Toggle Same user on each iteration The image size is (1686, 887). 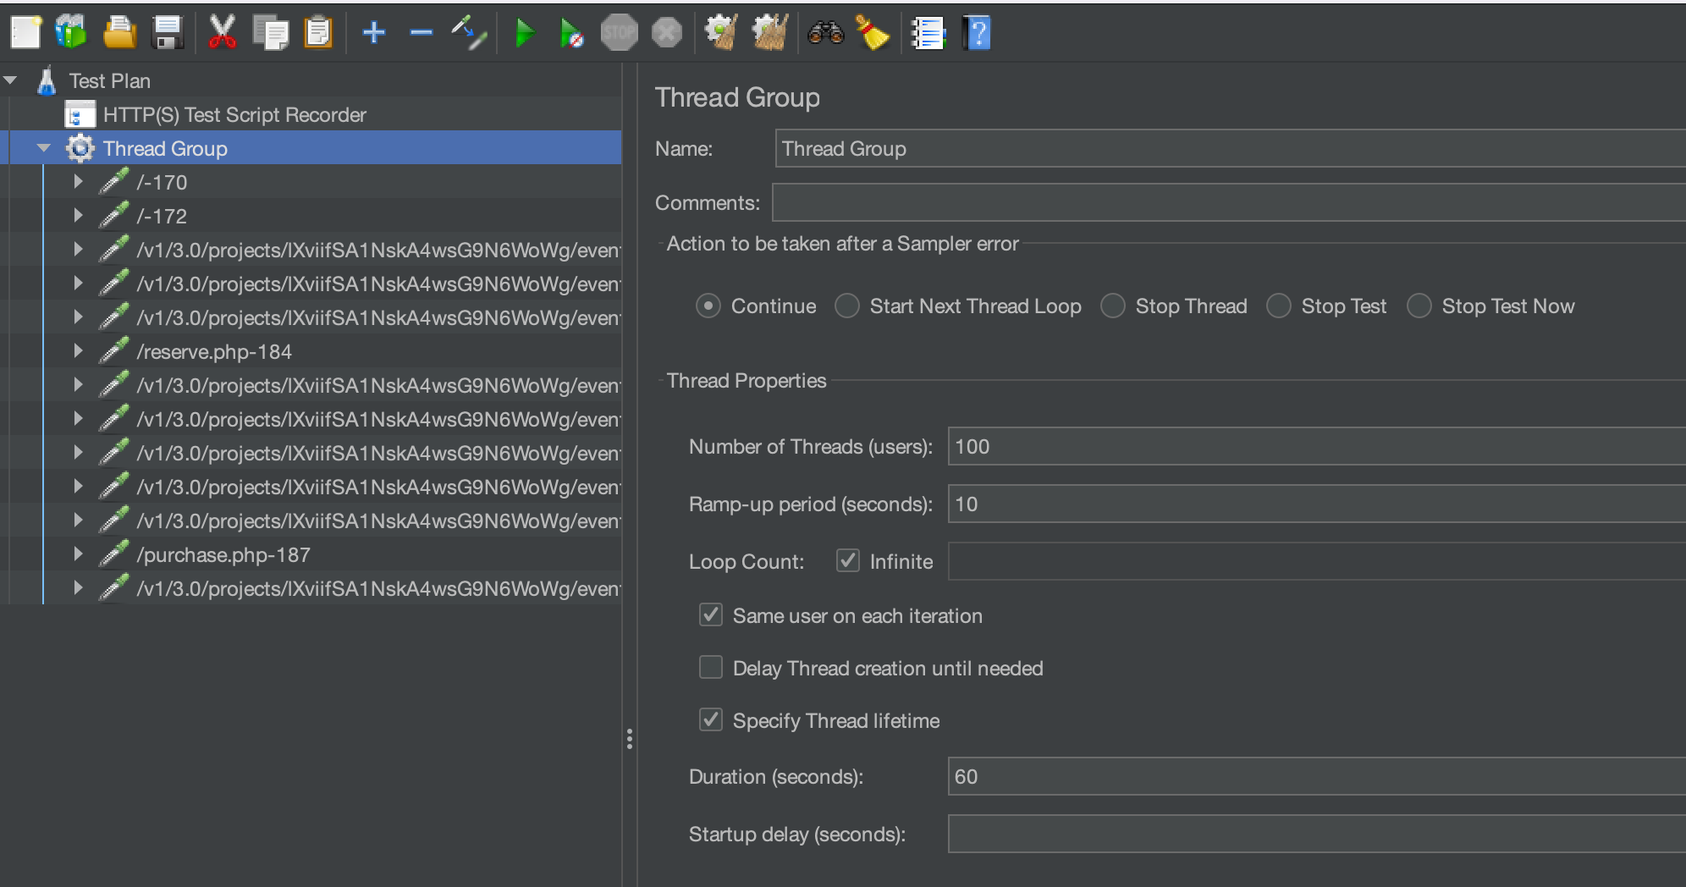pyautogui.click(x=711, y=615)
